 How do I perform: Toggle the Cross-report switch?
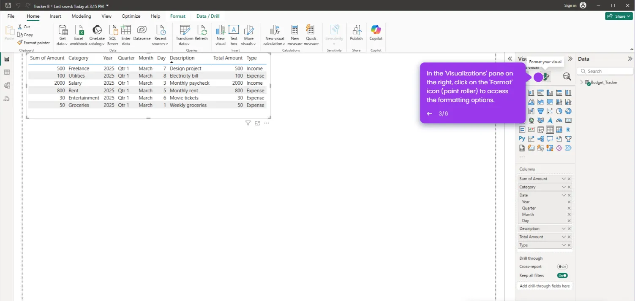(x=562, y=266)
